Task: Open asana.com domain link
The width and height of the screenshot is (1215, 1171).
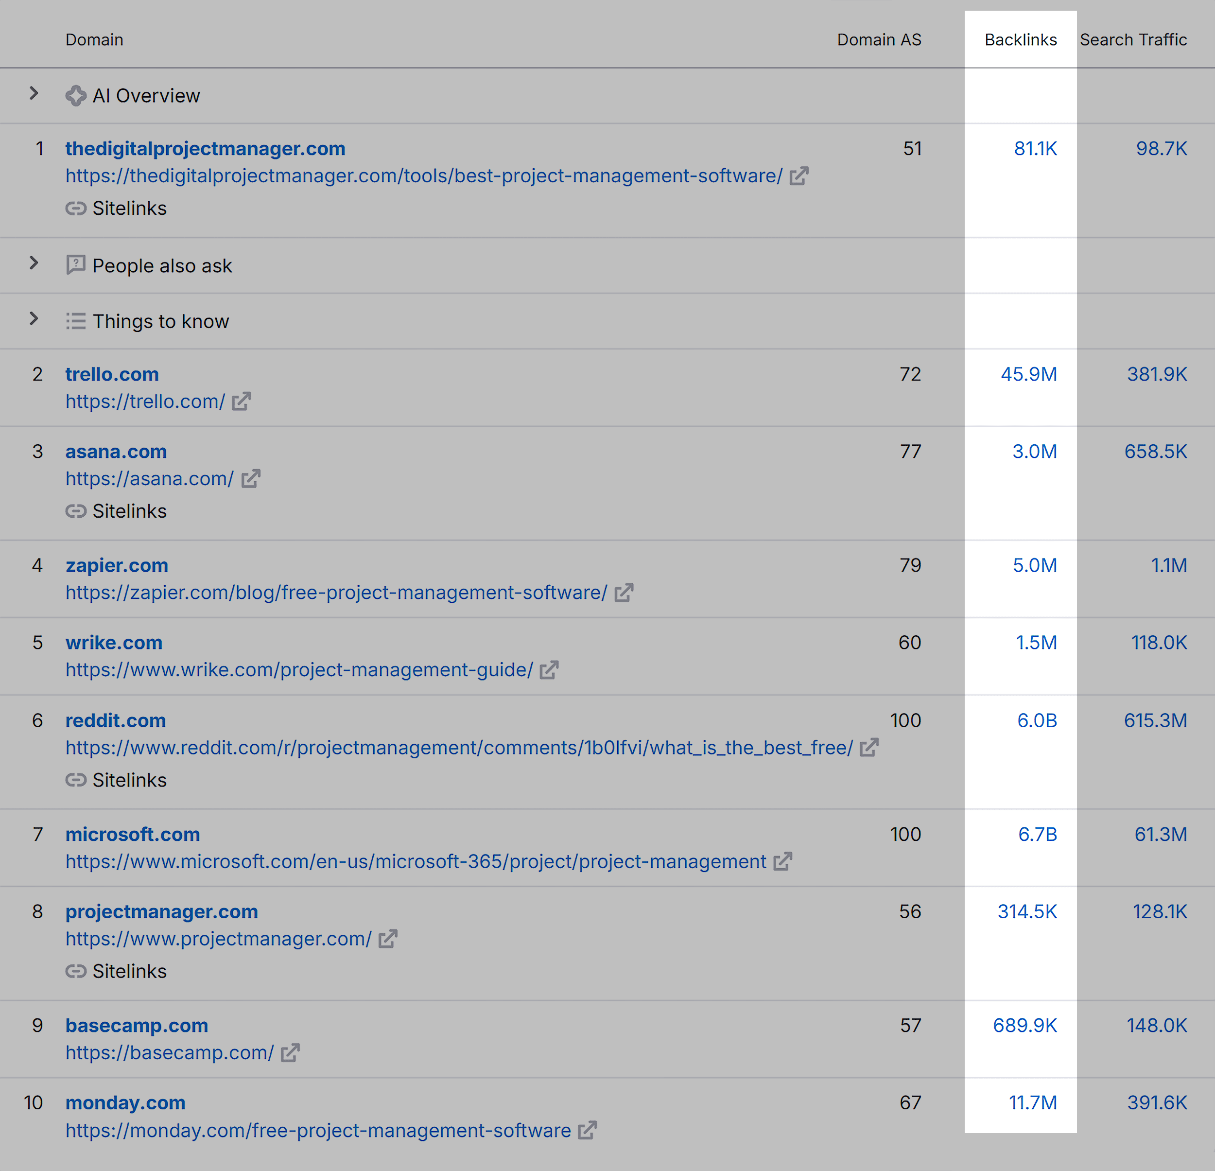Action: pos(116,452)
